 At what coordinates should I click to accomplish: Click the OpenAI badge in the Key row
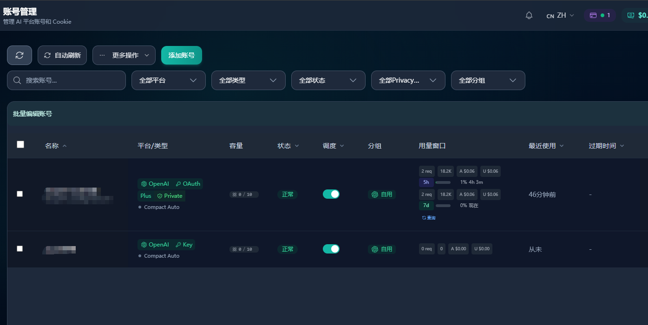click(155, 245)
